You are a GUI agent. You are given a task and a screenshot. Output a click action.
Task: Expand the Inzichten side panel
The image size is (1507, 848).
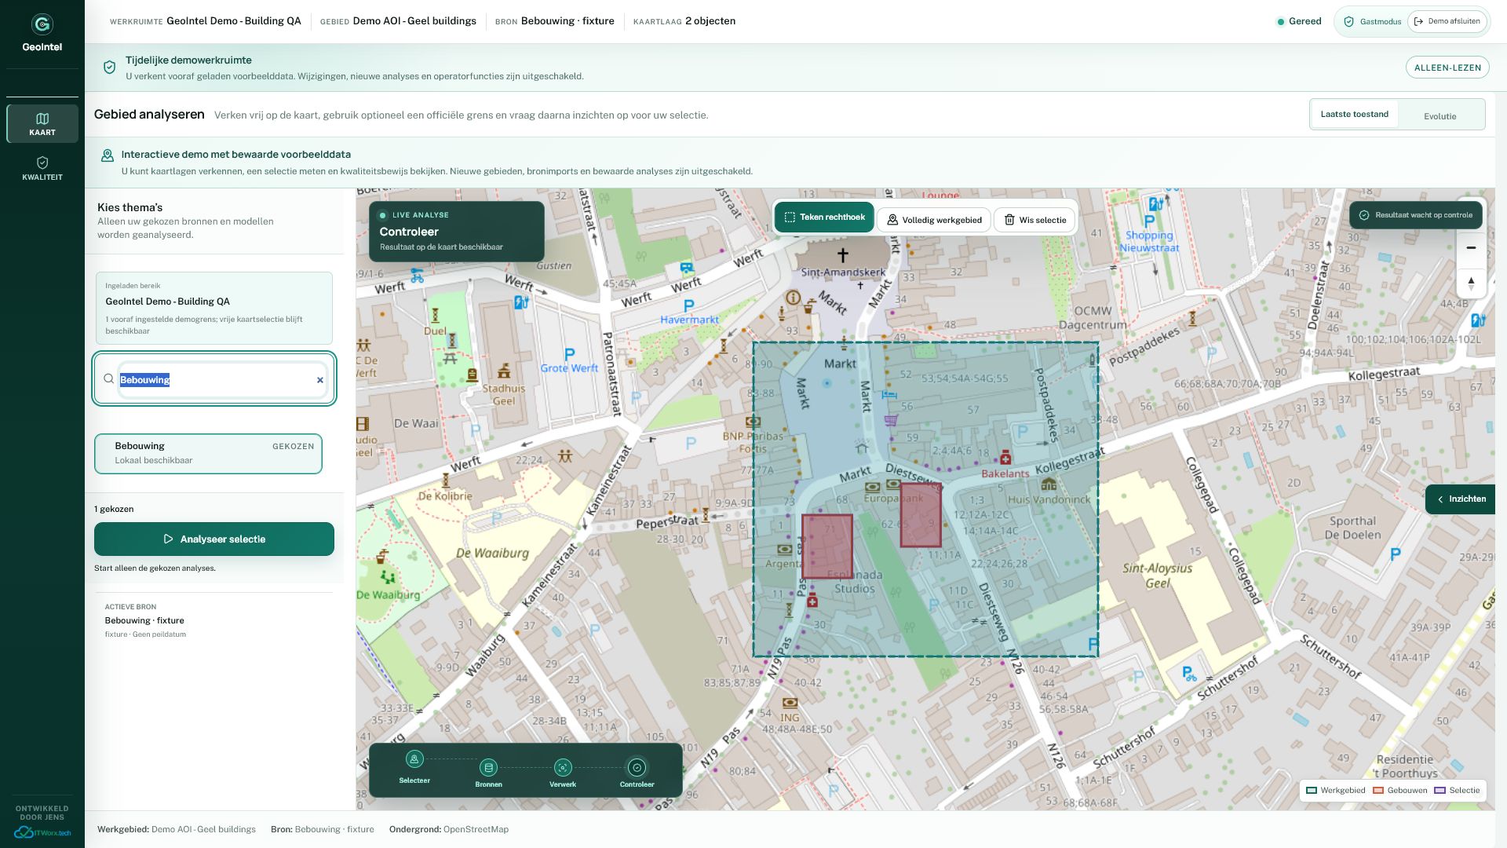[1460, 499]
